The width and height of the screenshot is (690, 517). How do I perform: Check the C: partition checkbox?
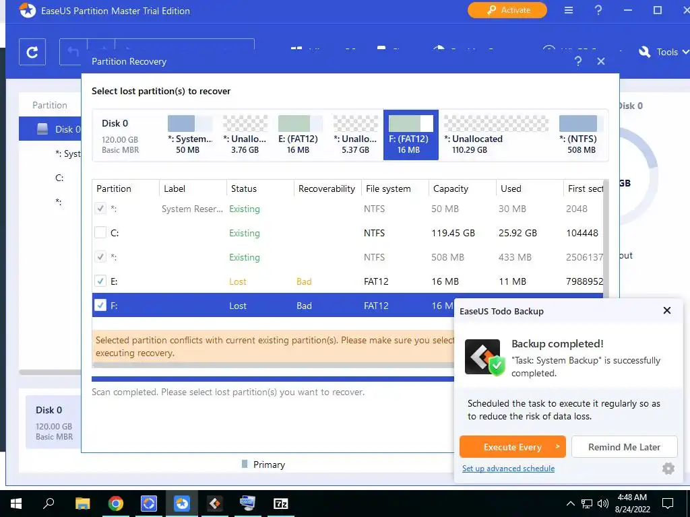pyautogui.click(x=100, y=232)
